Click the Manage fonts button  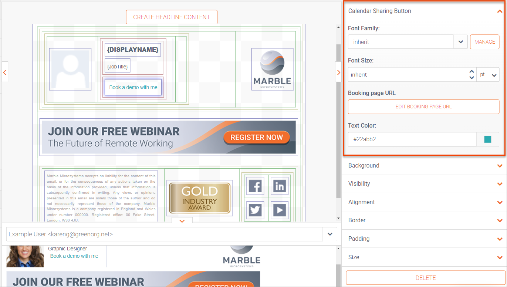pyautogui.click(x=484, y=42)
